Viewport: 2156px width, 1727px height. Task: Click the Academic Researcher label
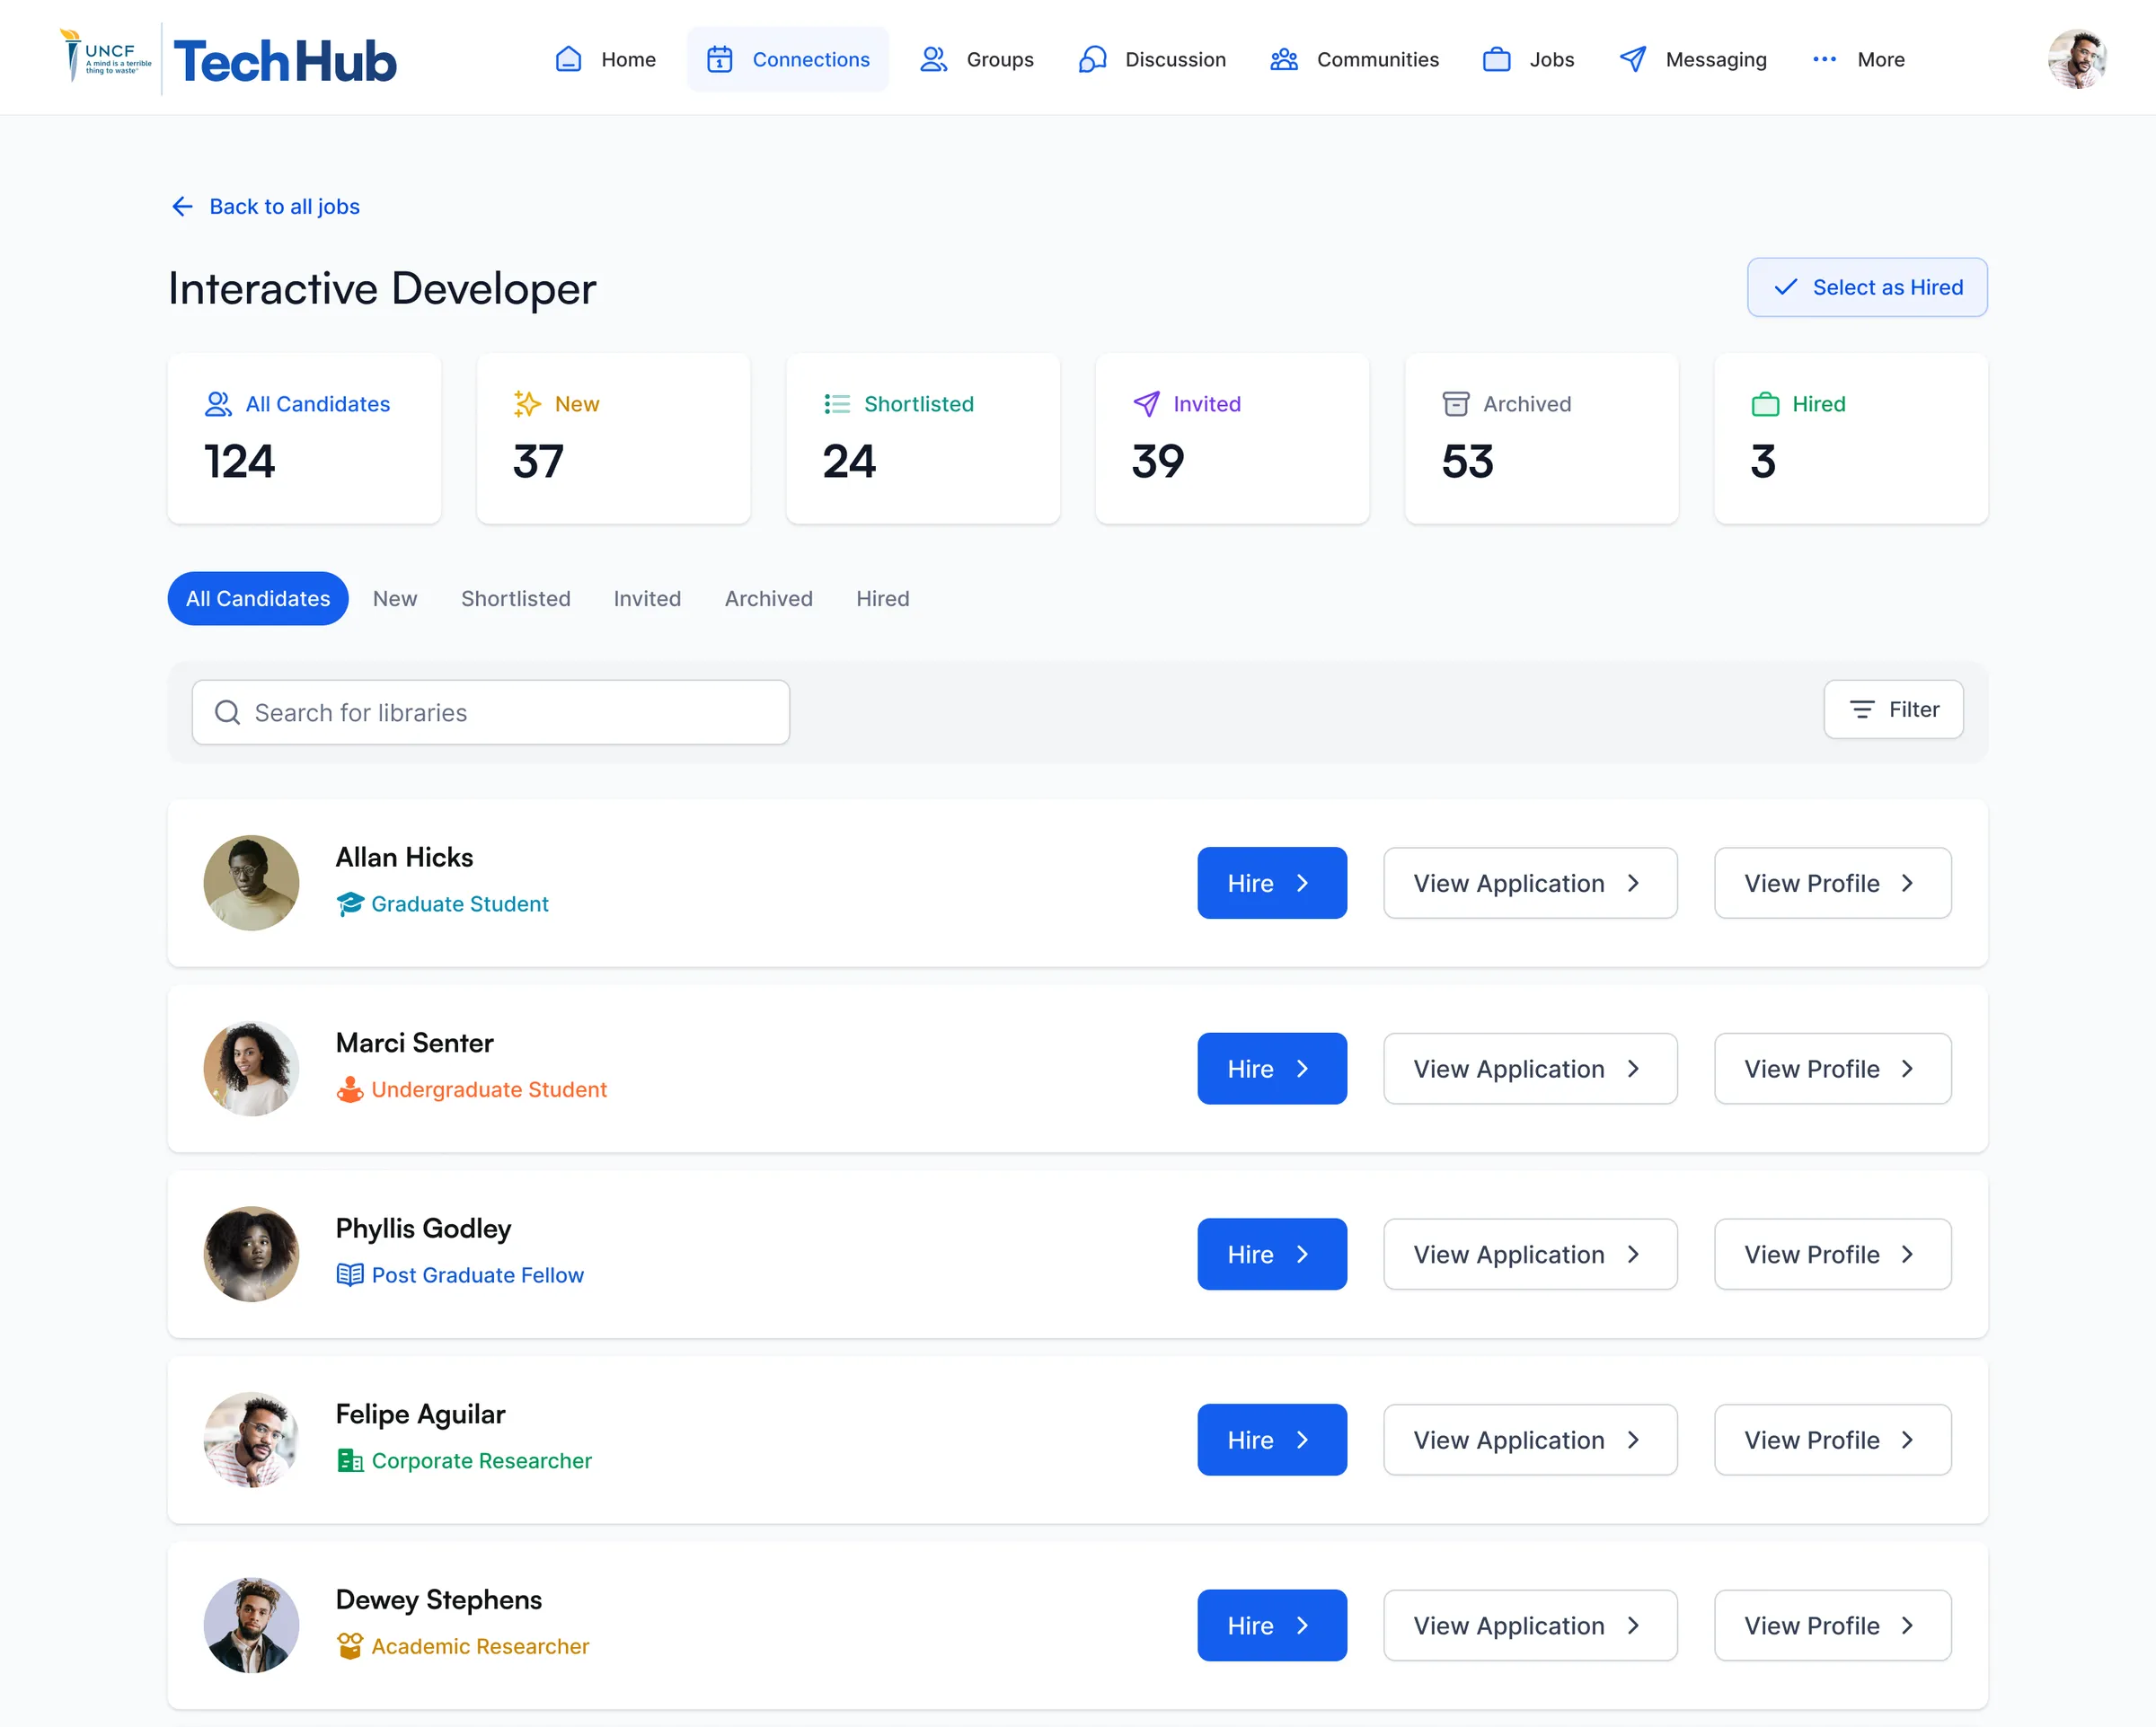[480, 1646]
